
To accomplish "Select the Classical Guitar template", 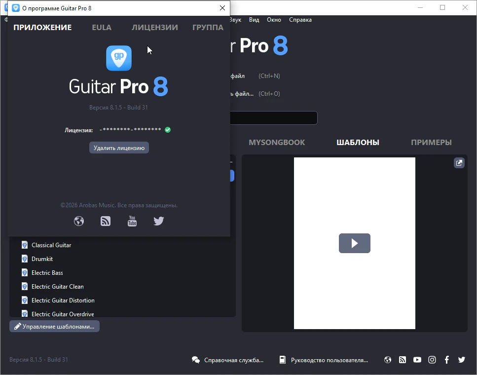I will click(51, 245).
